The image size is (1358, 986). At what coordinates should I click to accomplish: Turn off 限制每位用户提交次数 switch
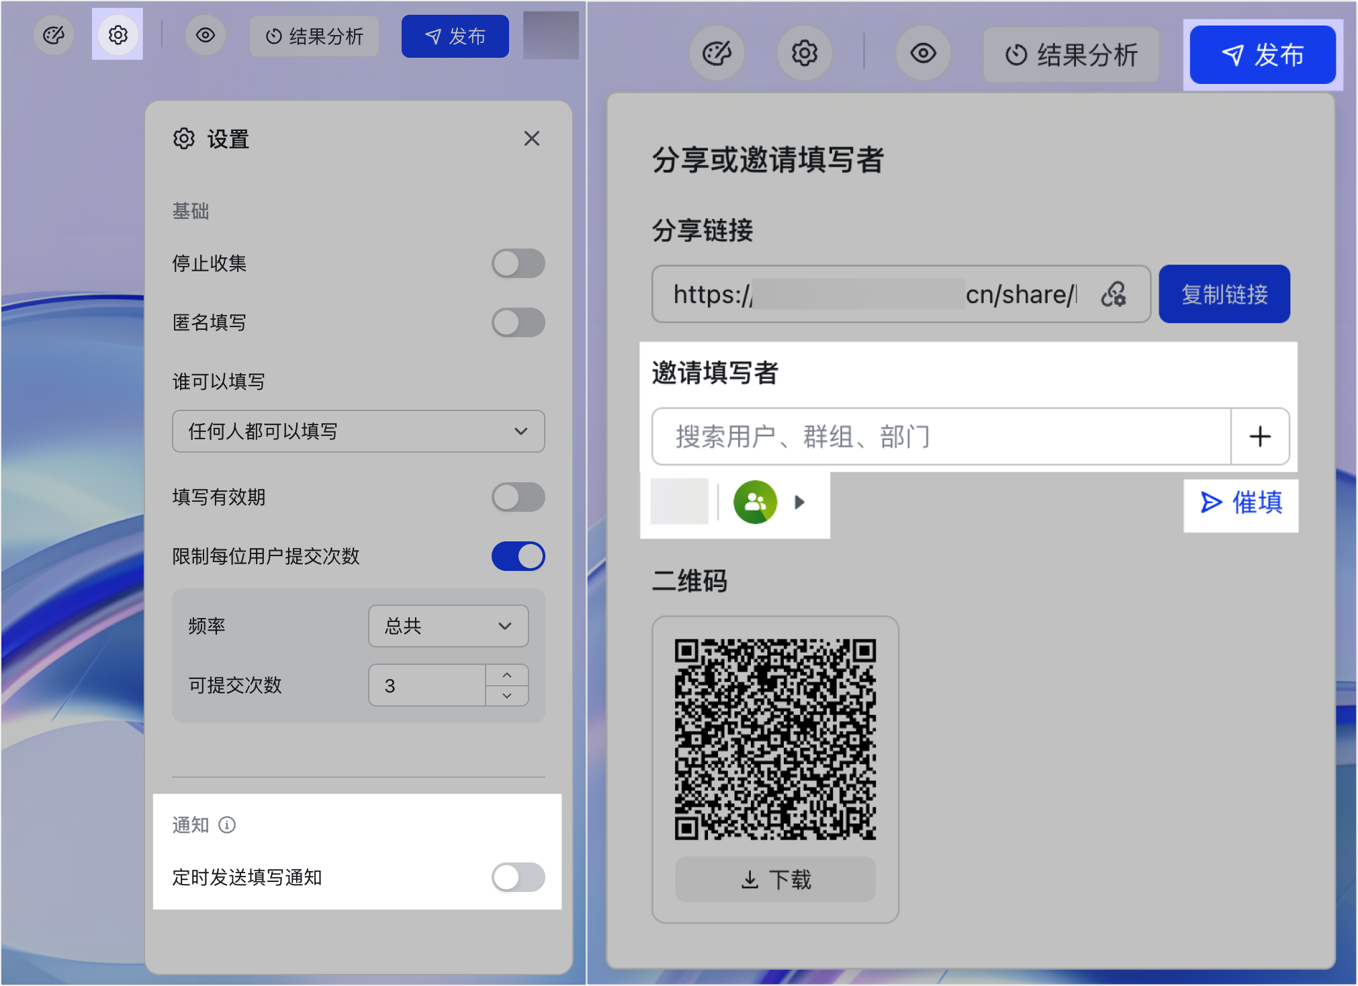point(518,556)
